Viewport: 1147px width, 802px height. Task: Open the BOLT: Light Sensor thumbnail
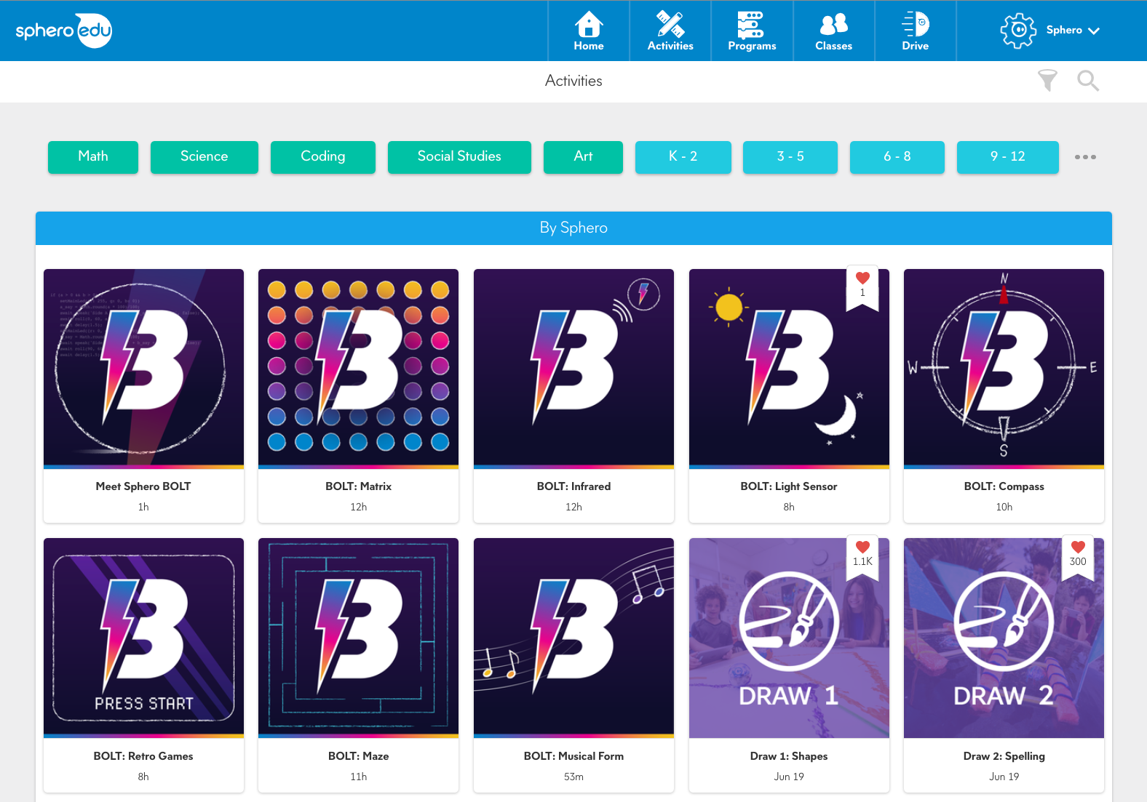click(789, 369)
